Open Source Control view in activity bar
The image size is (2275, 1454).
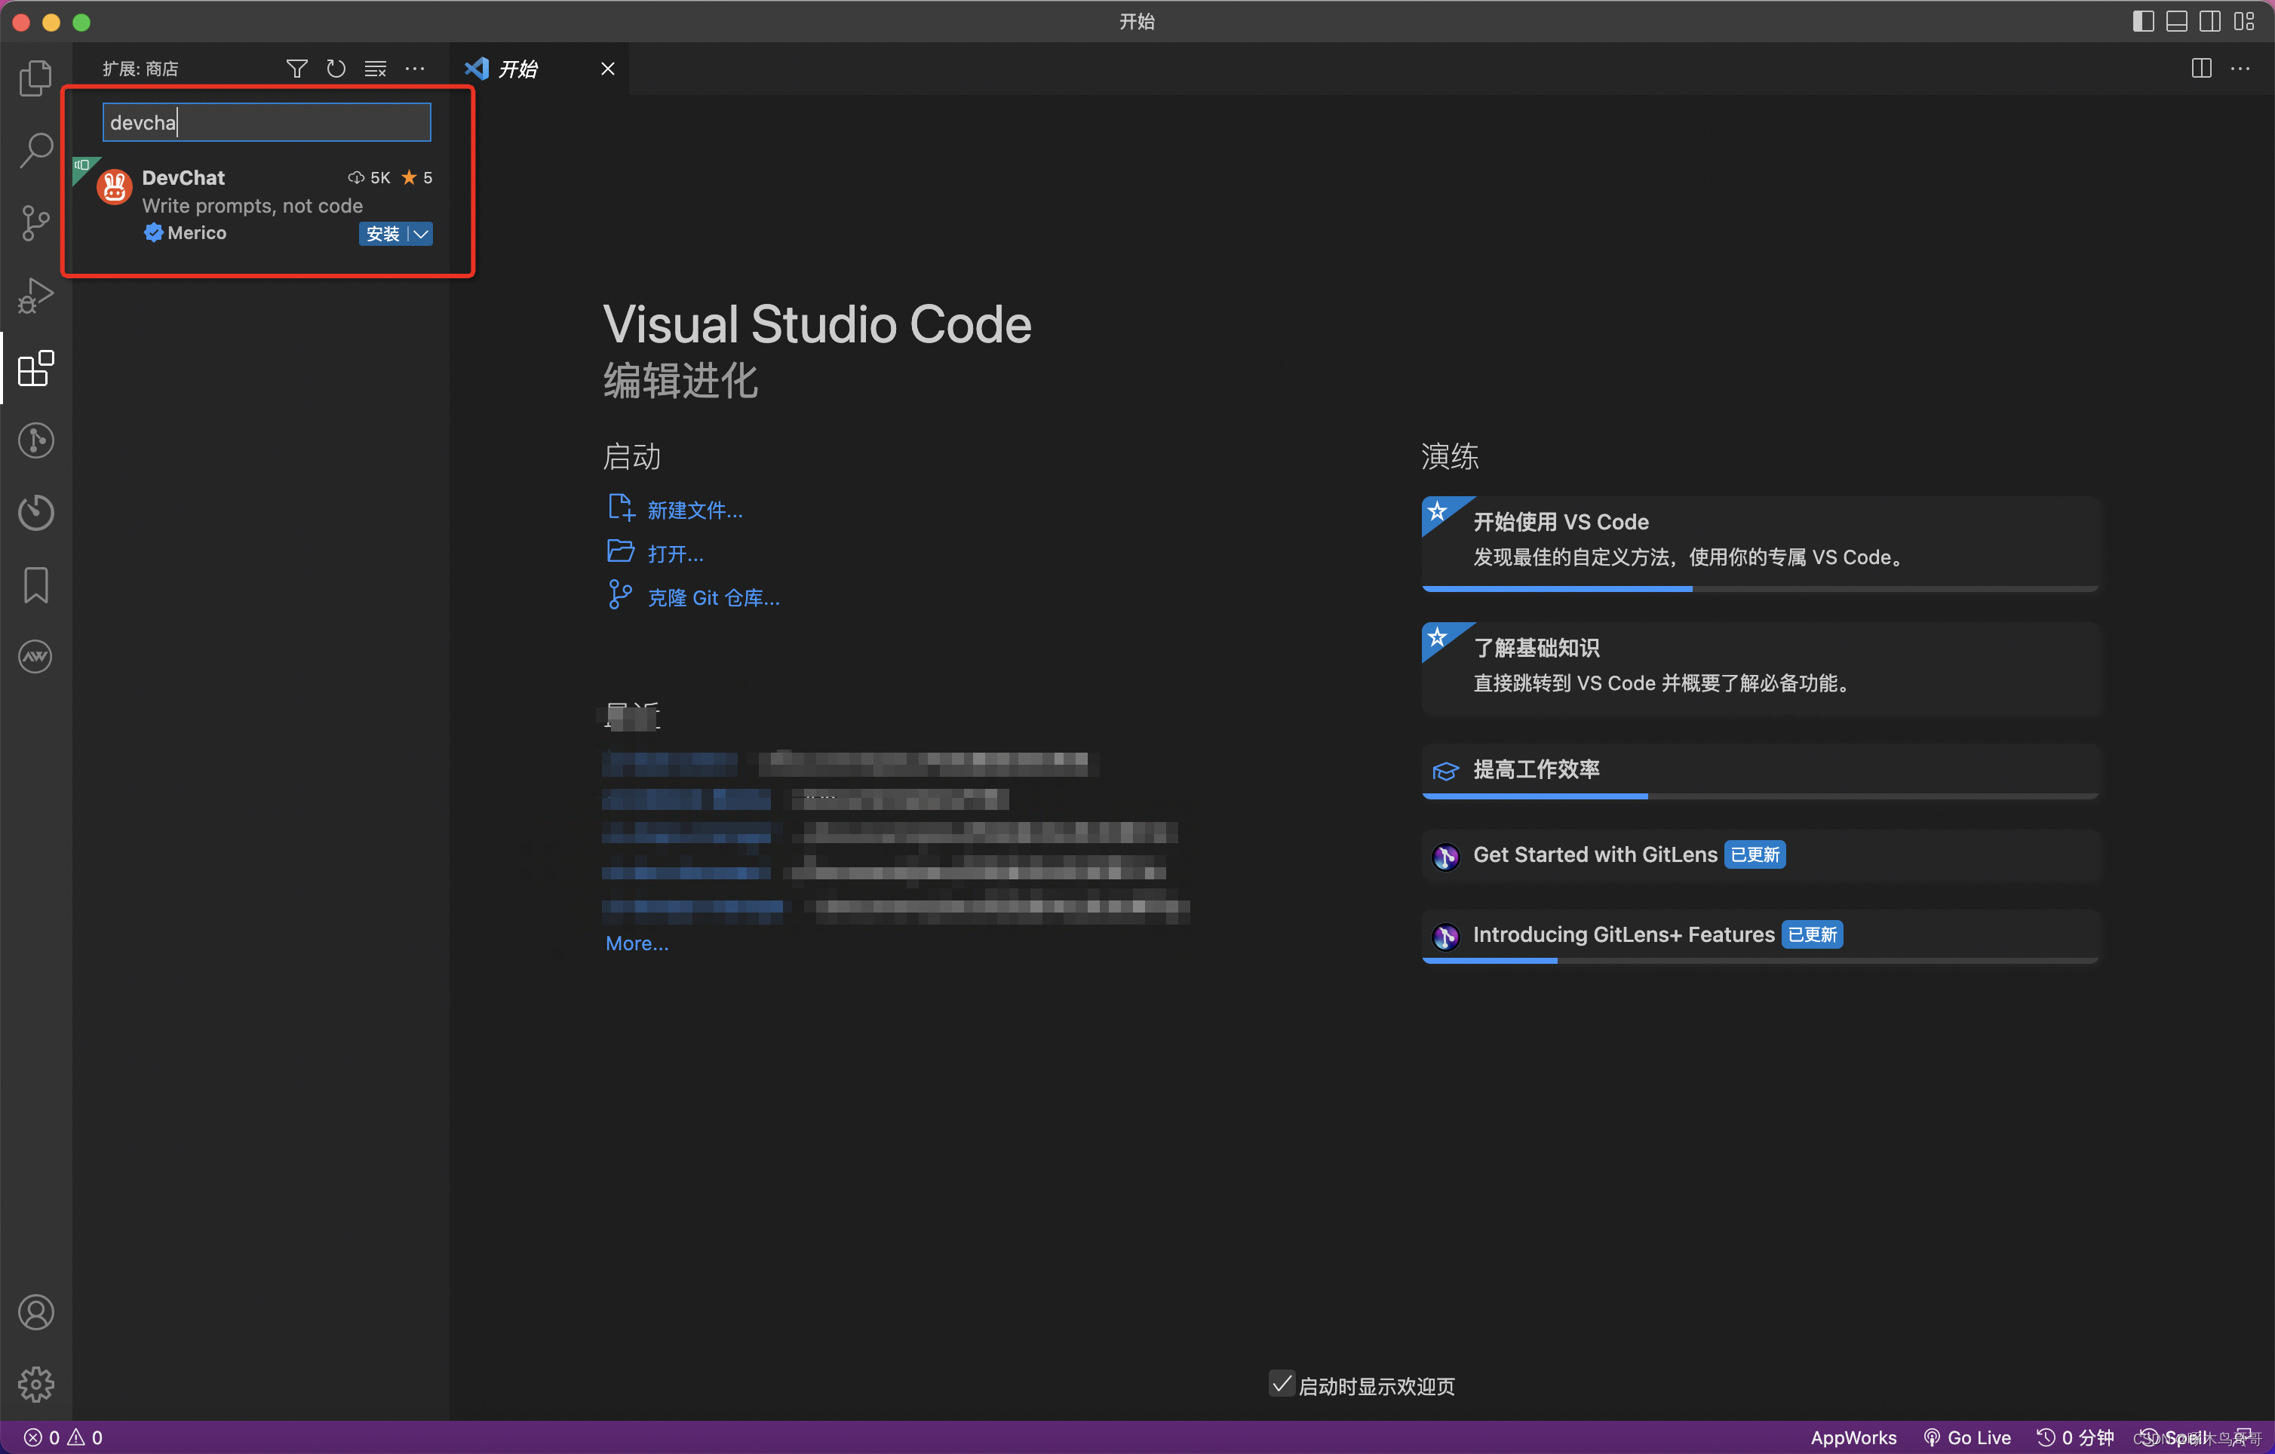pyautogui.click(x=36, y=223)
